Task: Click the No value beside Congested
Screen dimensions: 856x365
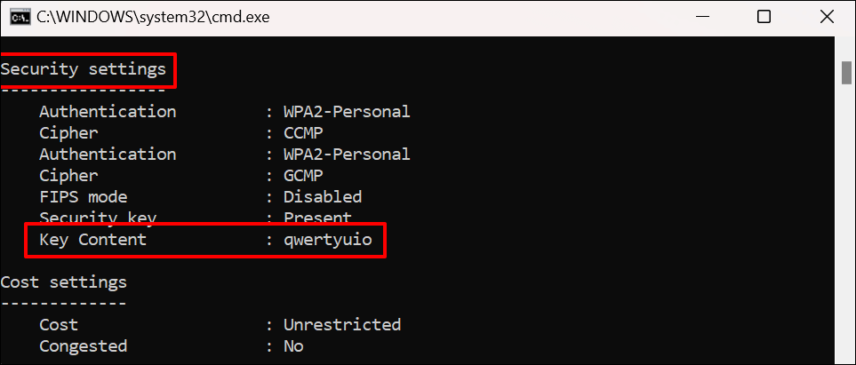Action: 293,346
